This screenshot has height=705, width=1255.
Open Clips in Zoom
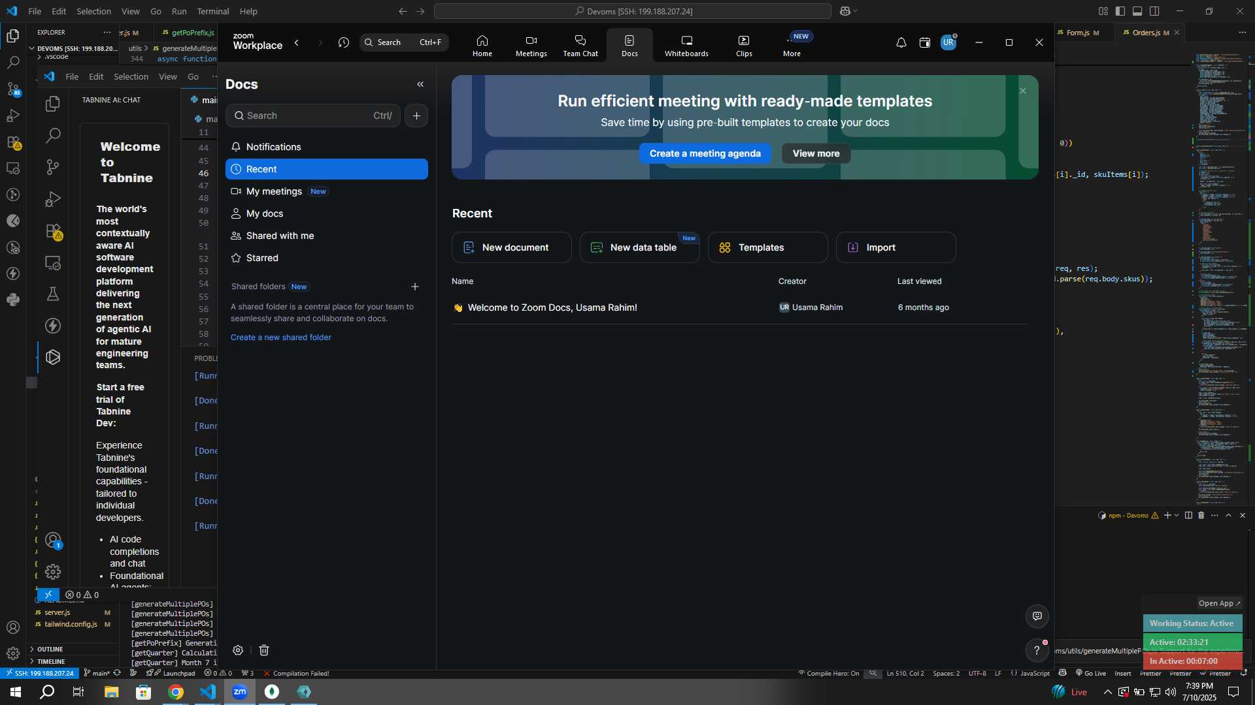point(744,46)
